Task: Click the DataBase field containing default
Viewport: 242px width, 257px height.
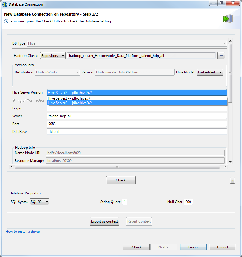Action: [x=137, y=132]
